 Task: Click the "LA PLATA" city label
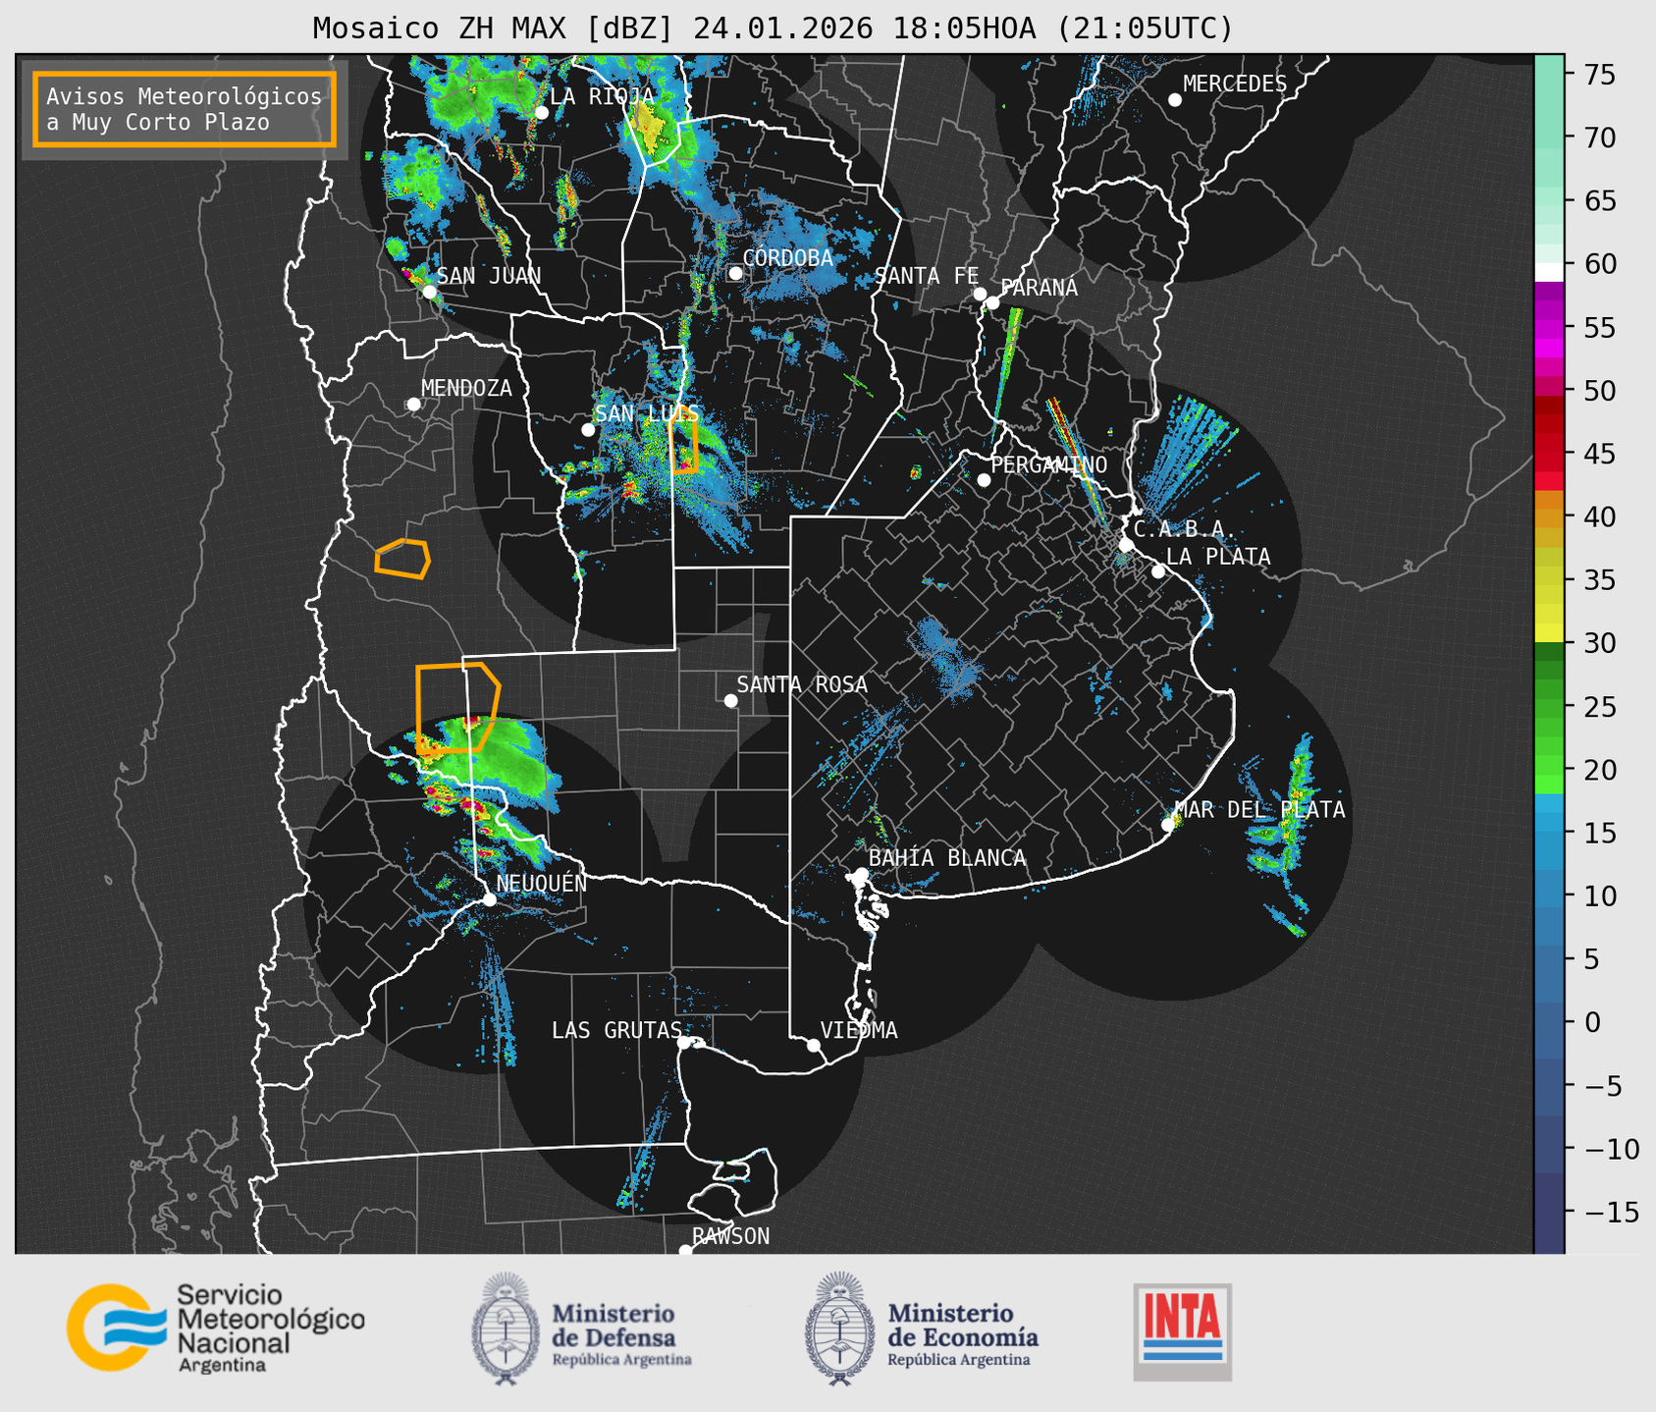coord(1218,557)
